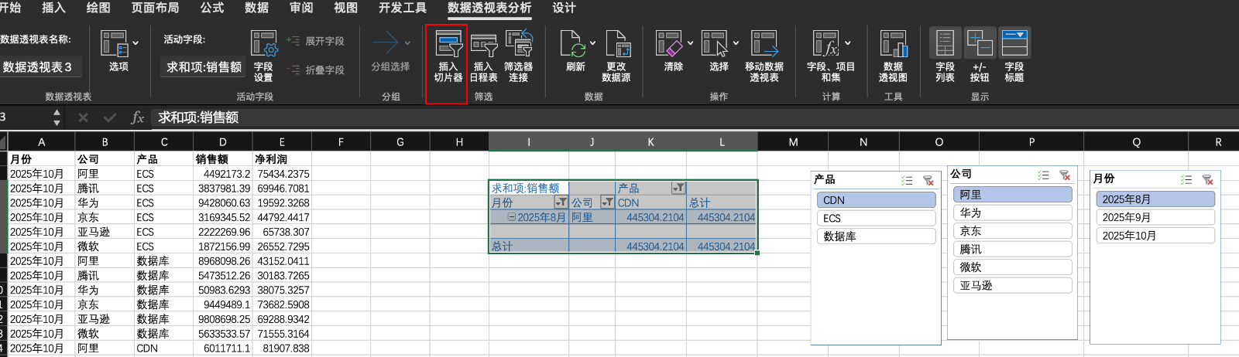The image size is (1239, 357).
Task: Open Field Settings (字段设置)
Action: click(x=263, y=46)
